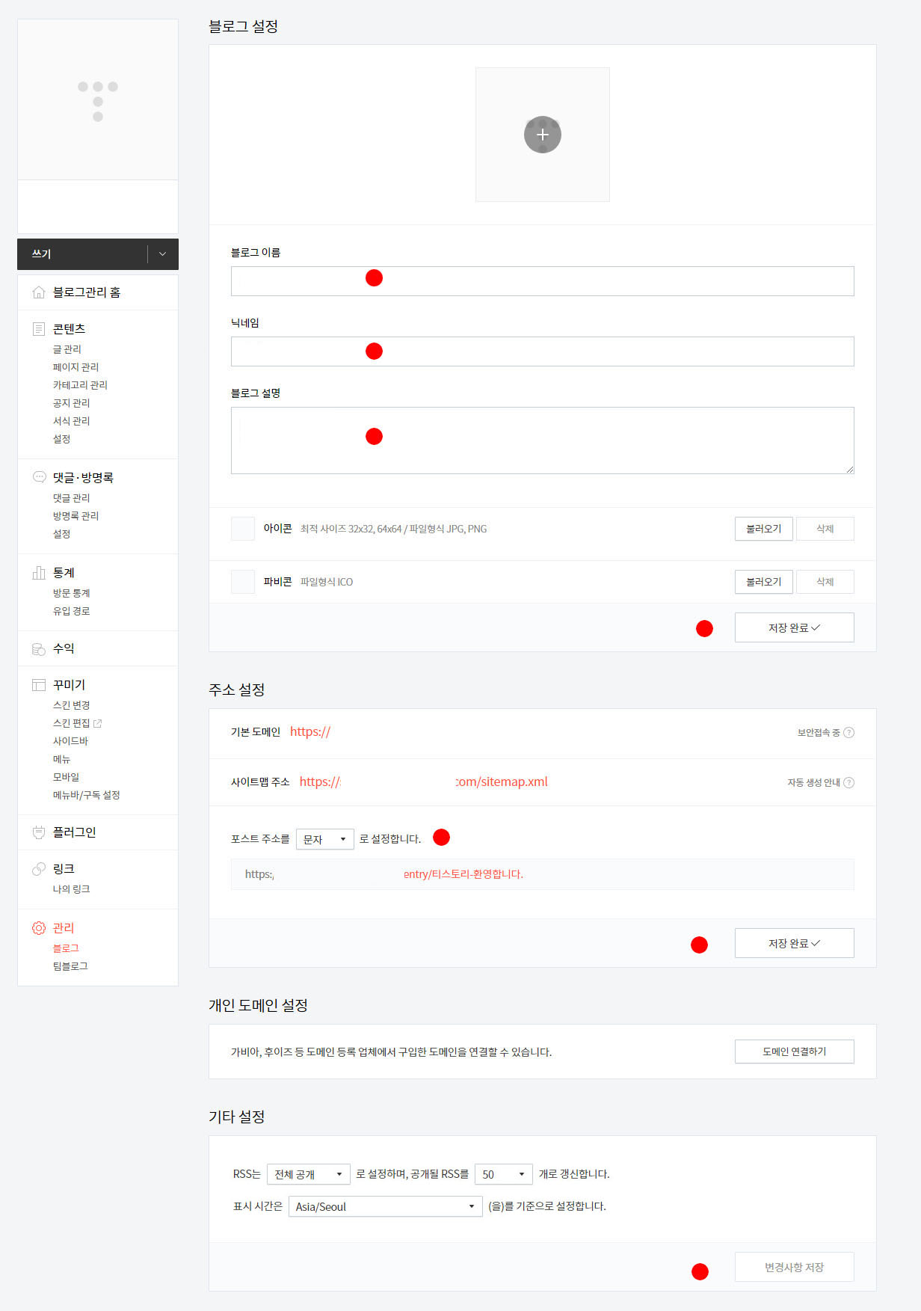Viewport: 921px width, 1311px height.
Task: Open 설정 under 콘텐츠
Action: point(61,439)
